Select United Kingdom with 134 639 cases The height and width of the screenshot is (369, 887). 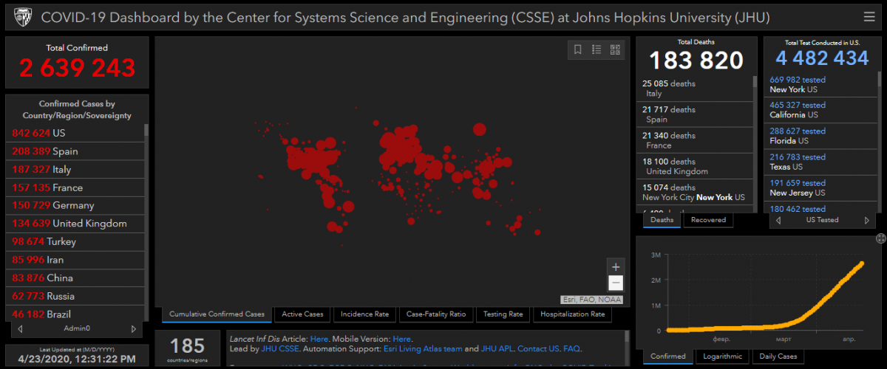pyautogui.click(x=74, y=224)
